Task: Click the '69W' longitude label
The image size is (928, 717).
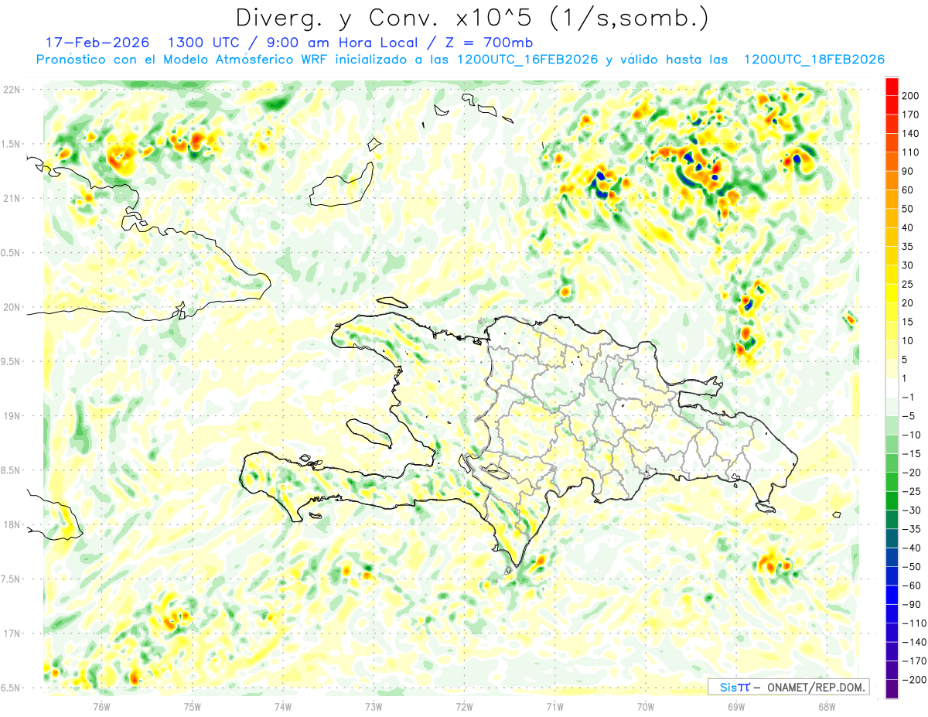Action: pyautogui.click(x=736, y=706)
